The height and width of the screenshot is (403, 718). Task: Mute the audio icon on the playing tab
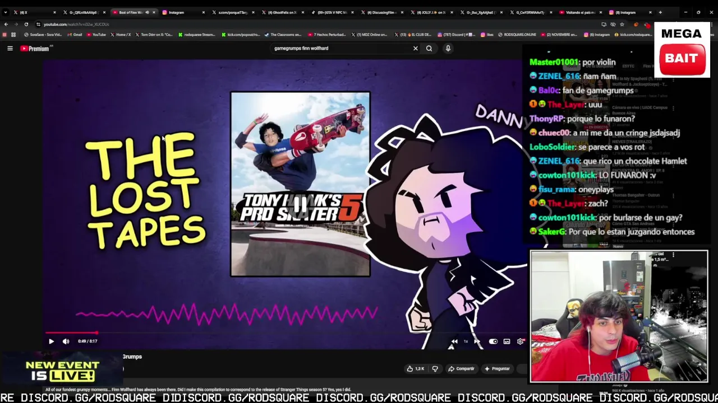(x=147, y=12)
